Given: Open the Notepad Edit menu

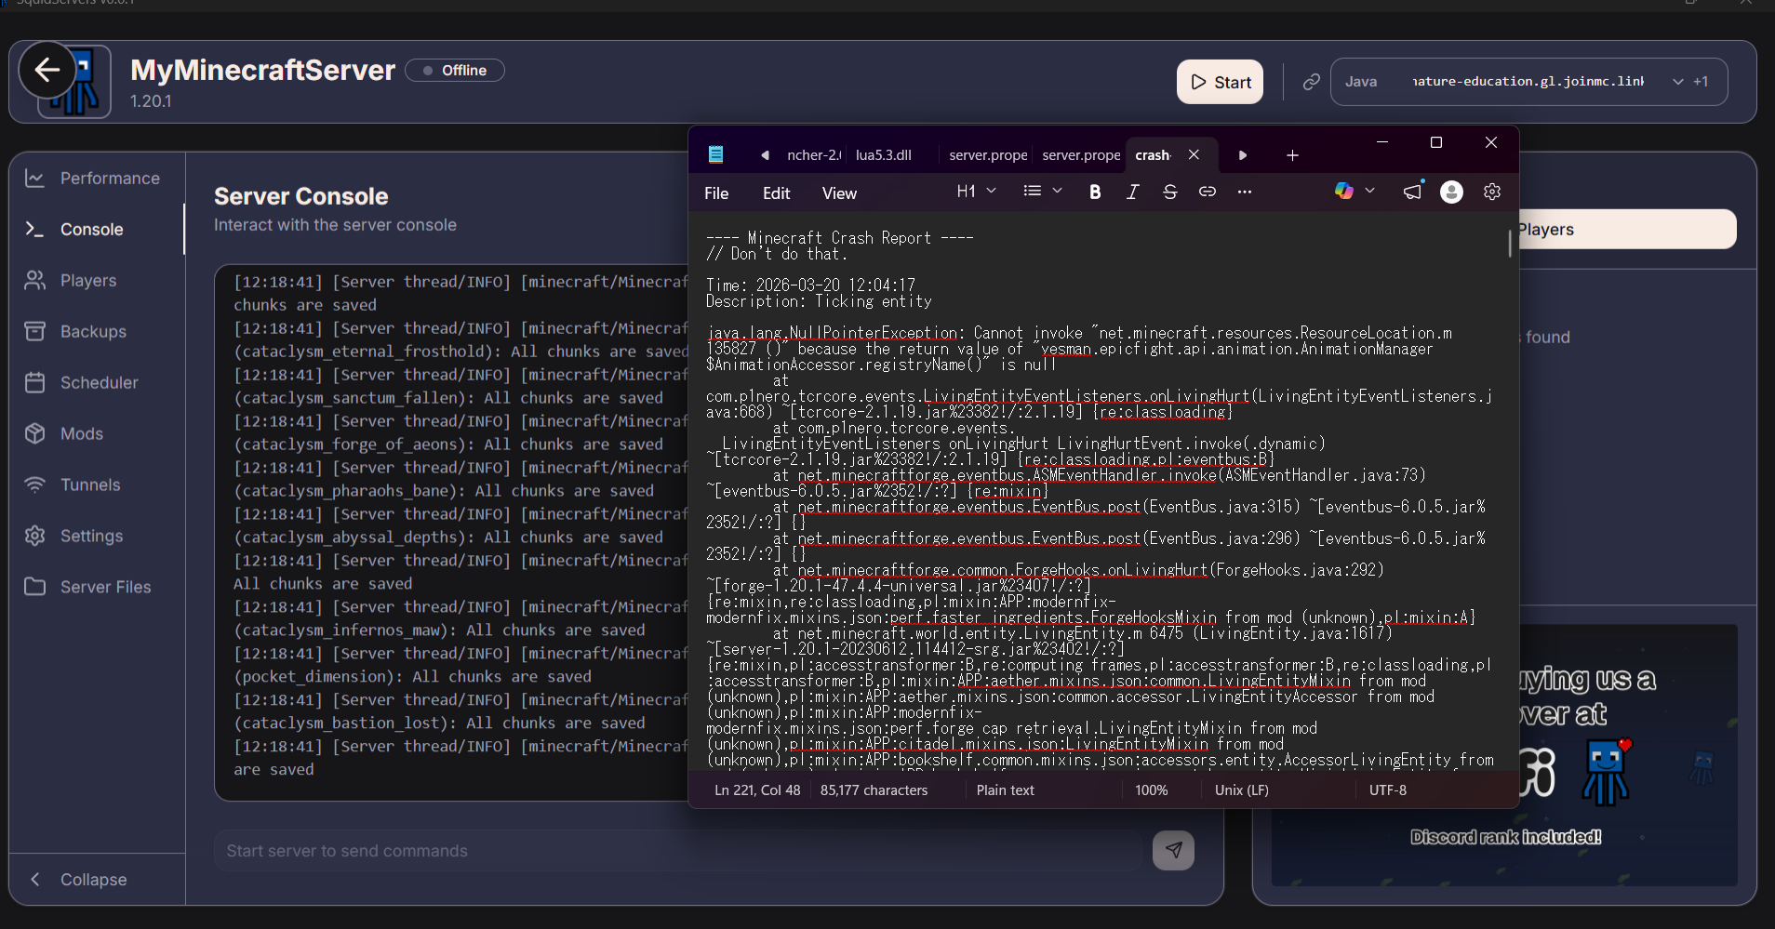Looking at the screenshot, I should 776,192.
